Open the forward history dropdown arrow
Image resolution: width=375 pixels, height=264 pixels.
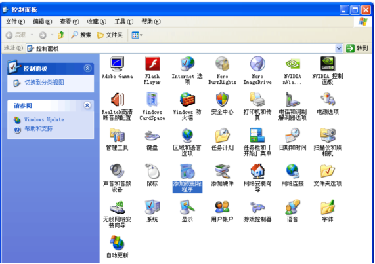(x=52, y=35)
